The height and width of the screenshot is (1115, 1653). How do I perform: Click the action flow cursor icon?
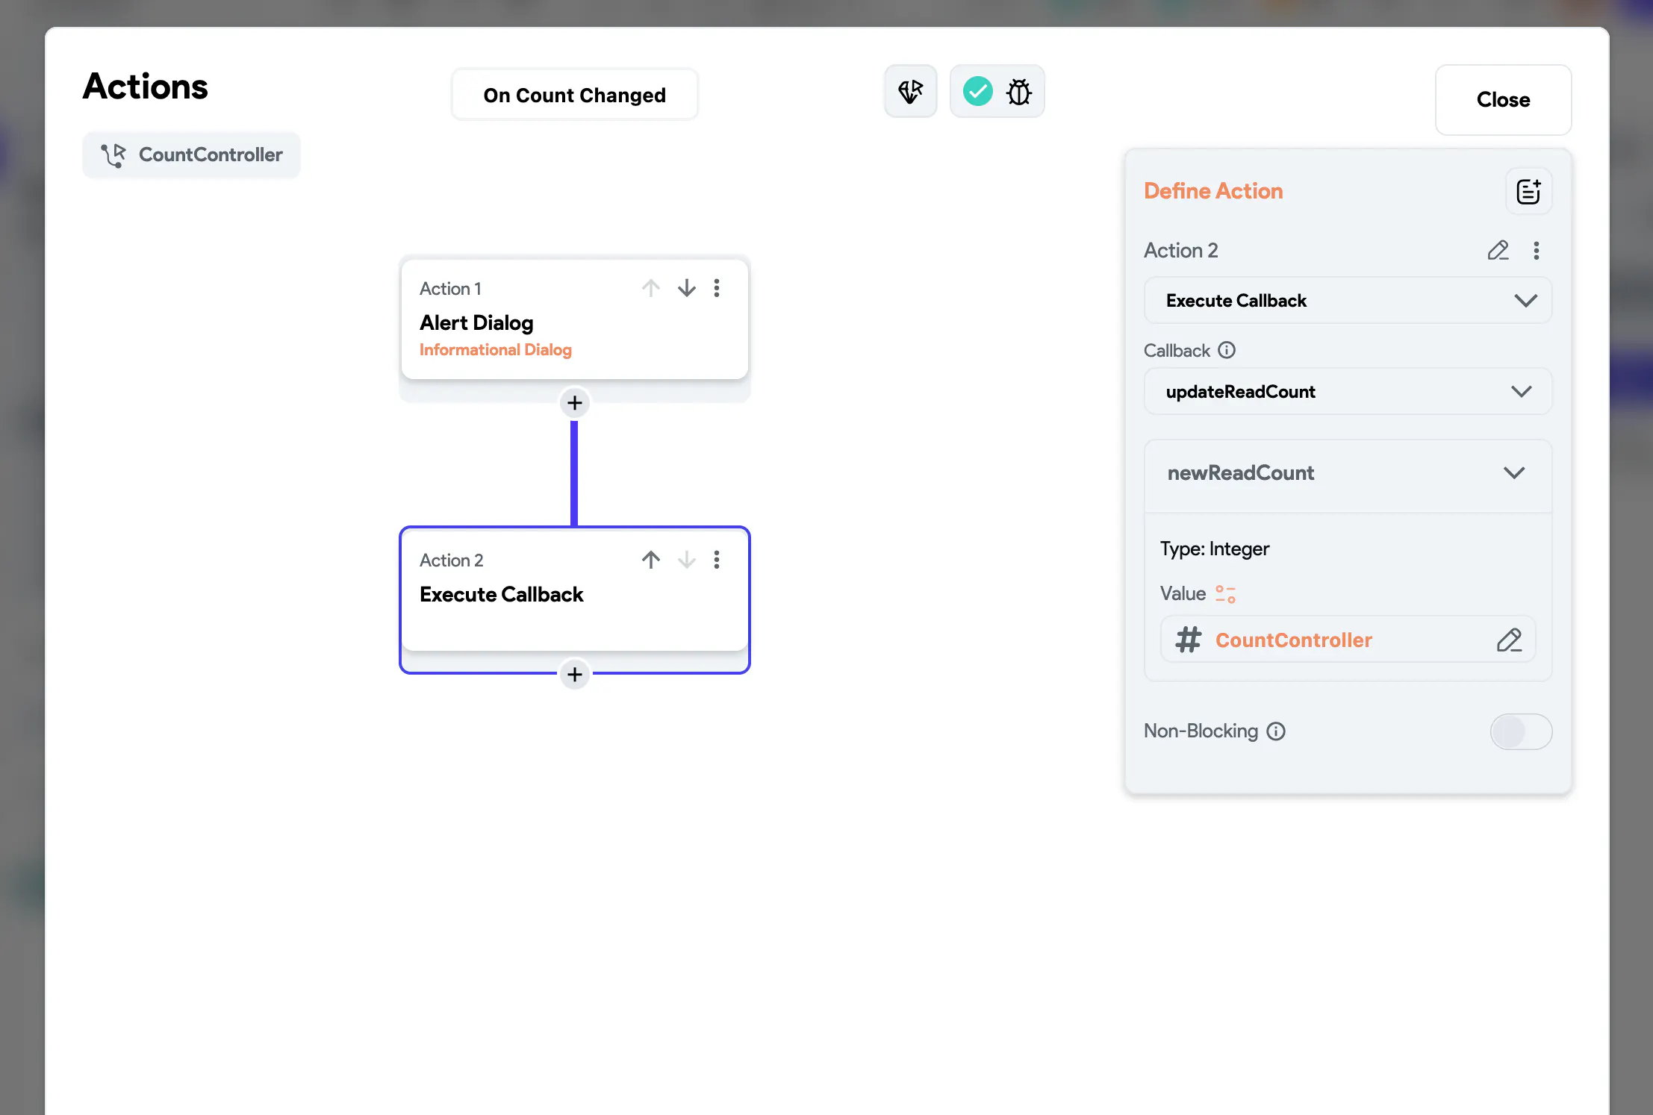pos(910,92)
